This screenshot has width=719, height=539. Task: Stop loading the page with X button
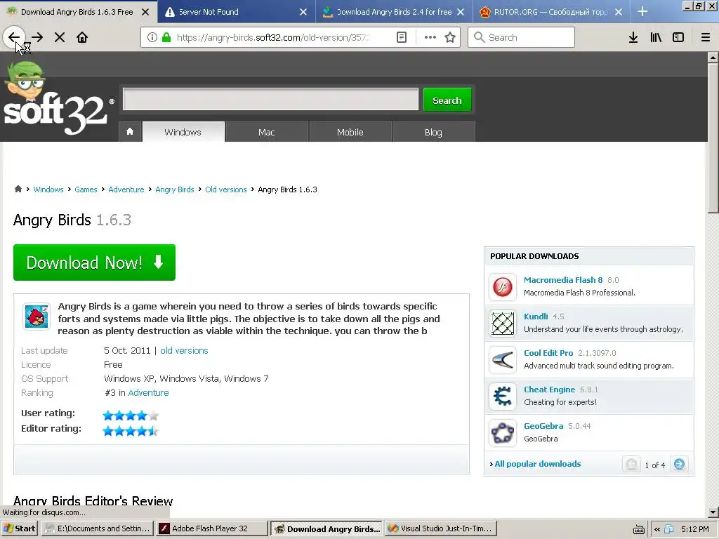click(60, 37)
